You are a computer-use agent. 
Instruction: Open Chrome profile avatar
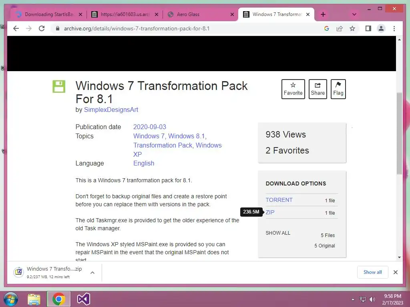(381, 28)
